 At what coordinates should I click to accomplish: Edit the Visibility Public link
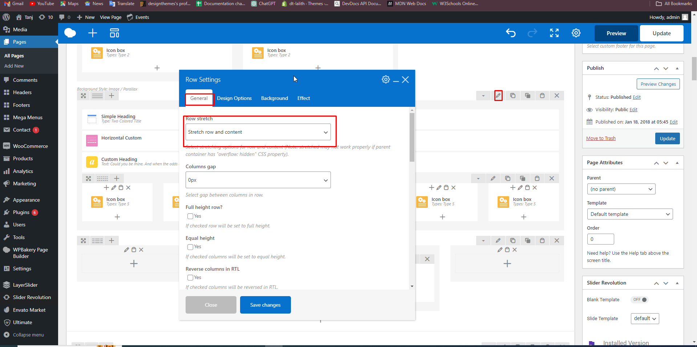tap(633, 110)
